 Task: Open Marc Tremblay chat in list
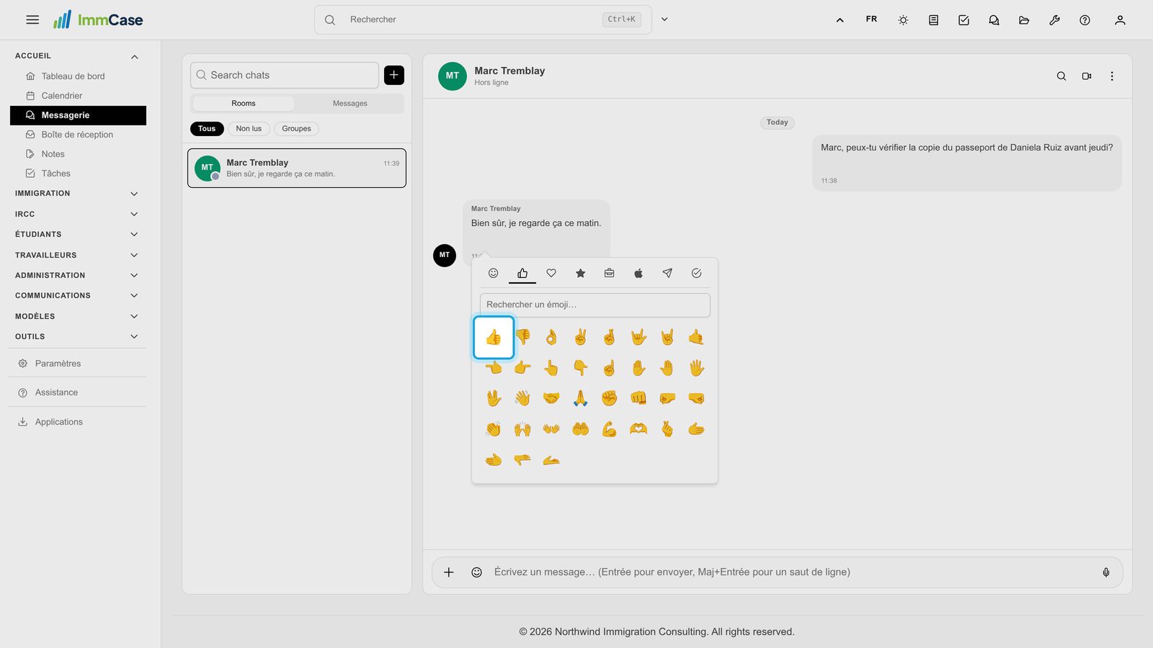tap(297, 168)
